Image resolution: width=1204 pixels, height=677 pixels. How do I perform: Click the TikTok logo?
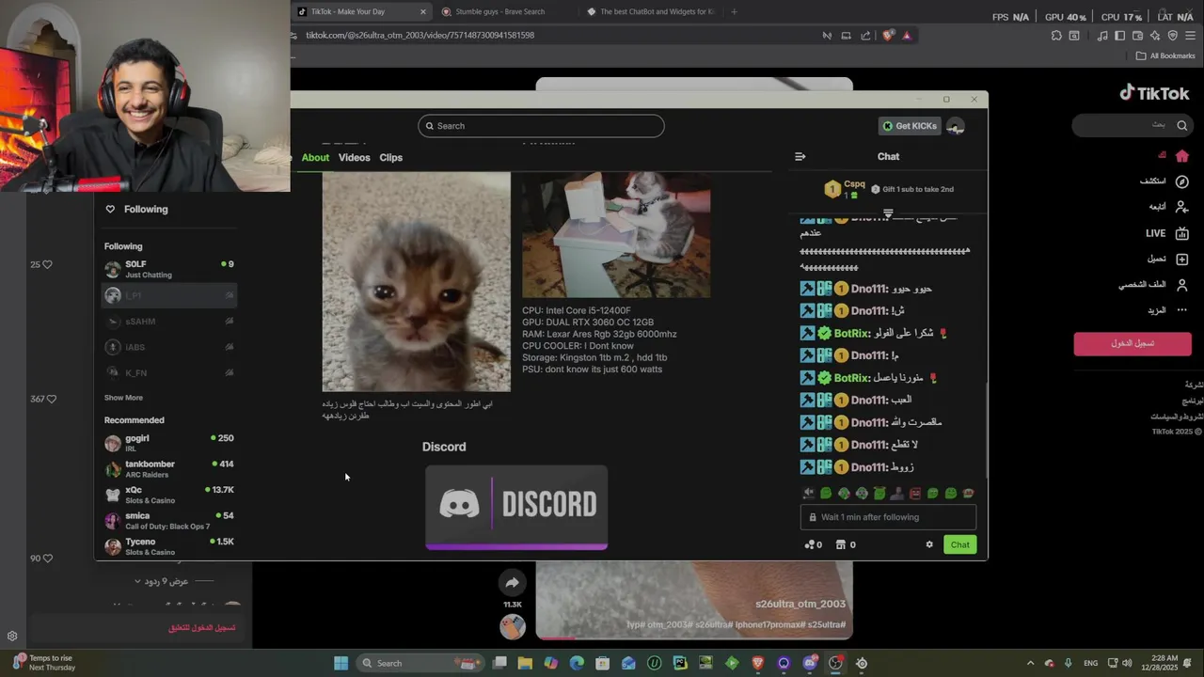(x=1155, y=92)
